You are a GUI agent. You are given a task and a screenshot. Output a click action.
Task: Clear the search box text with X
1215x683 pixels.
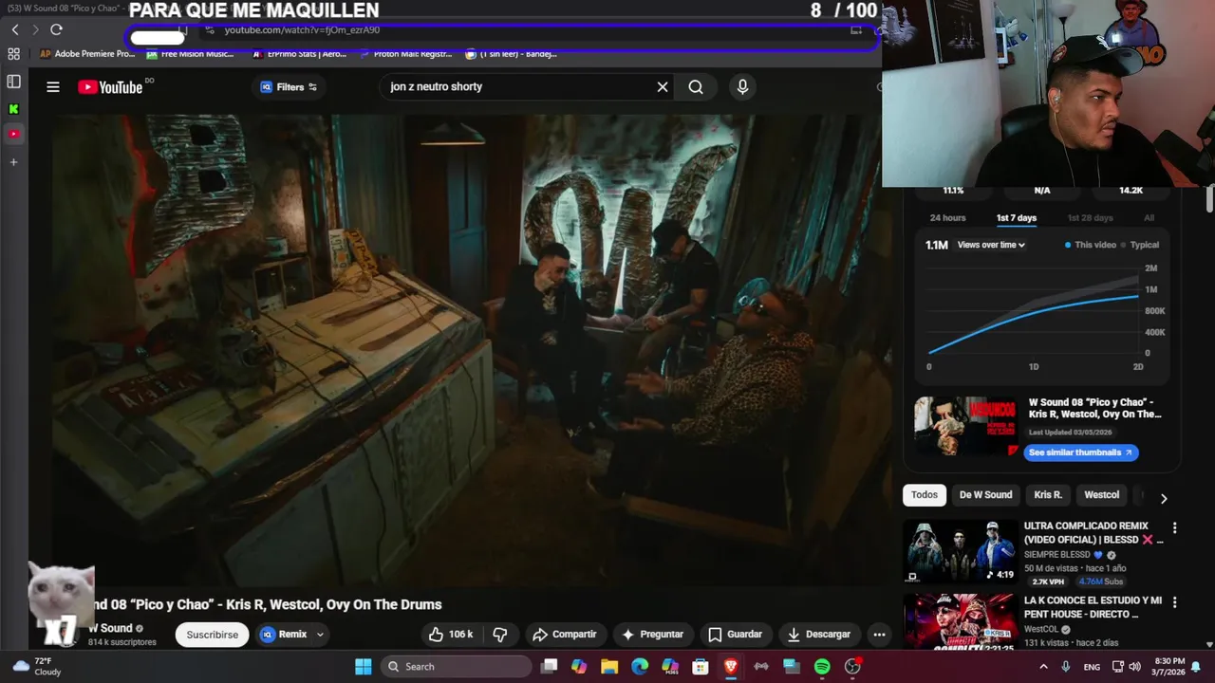pyautogui.click(x=663, y=86)
